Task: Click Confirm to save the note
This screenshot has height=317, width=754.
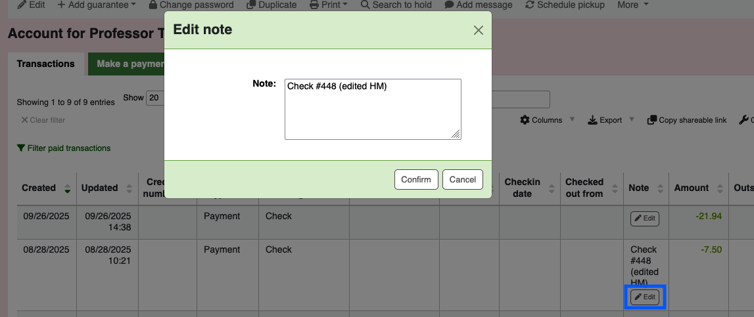Action: pyautogui.click(x=415, y=179)
